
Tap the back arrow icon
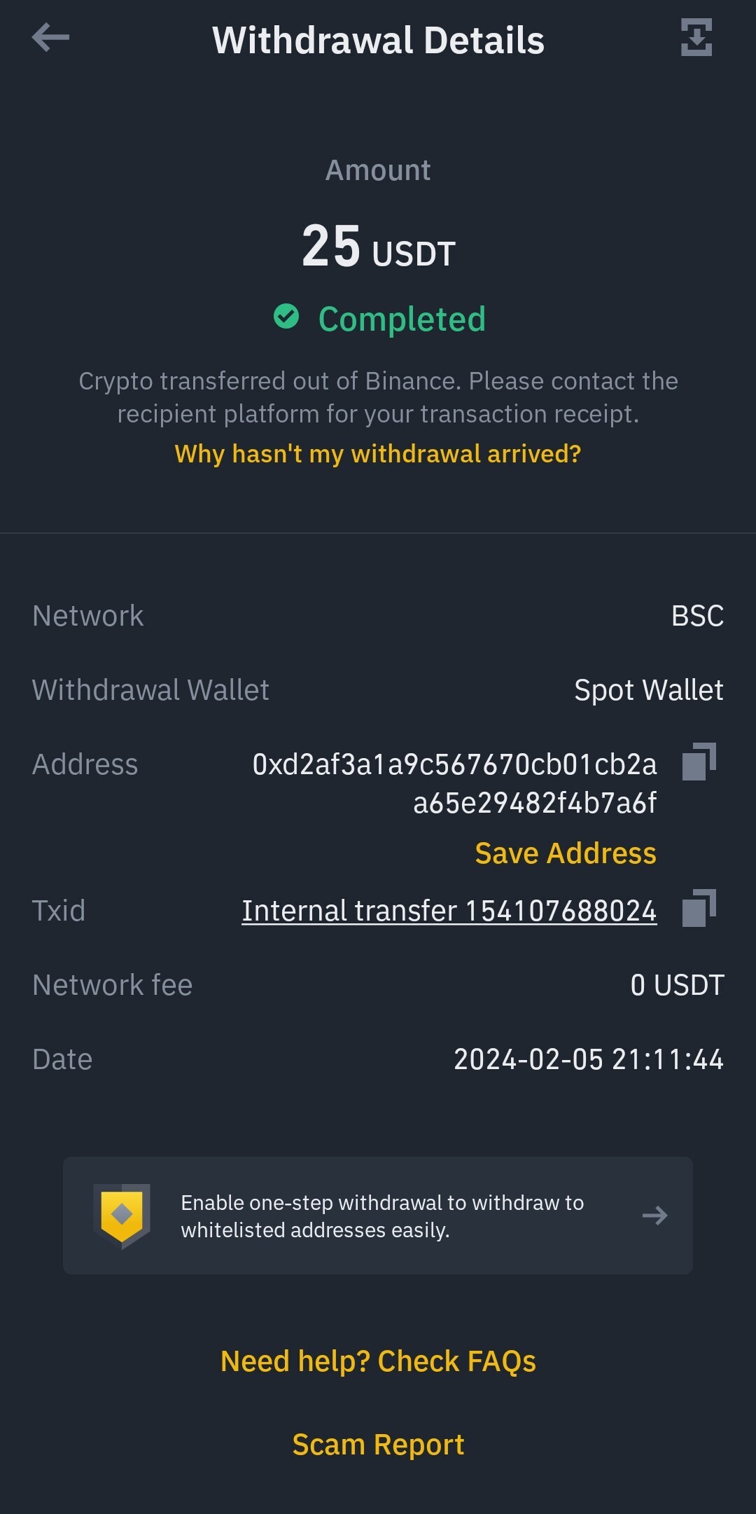[x=50, y=37]
